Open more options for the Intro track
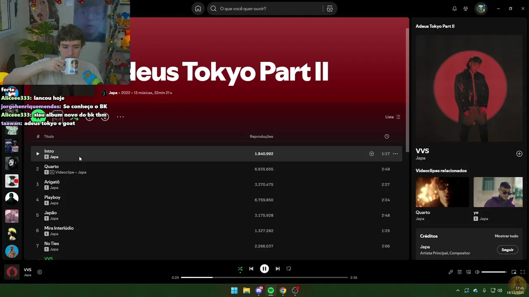The width and height of the screenshot is (529, 297). (395, 154)
